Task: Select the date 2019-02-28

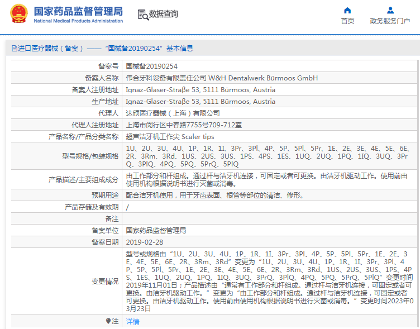Action: pyautogui.click(x=144, y=242)
